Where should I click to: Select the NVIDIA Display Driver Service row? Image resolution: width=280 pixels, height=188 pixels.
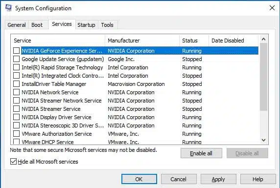[136, 117]
